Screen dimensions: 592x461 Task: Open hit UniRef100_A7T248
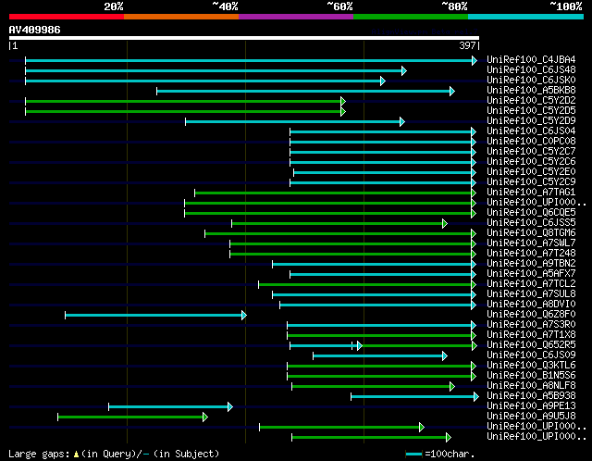coord(531,254)
